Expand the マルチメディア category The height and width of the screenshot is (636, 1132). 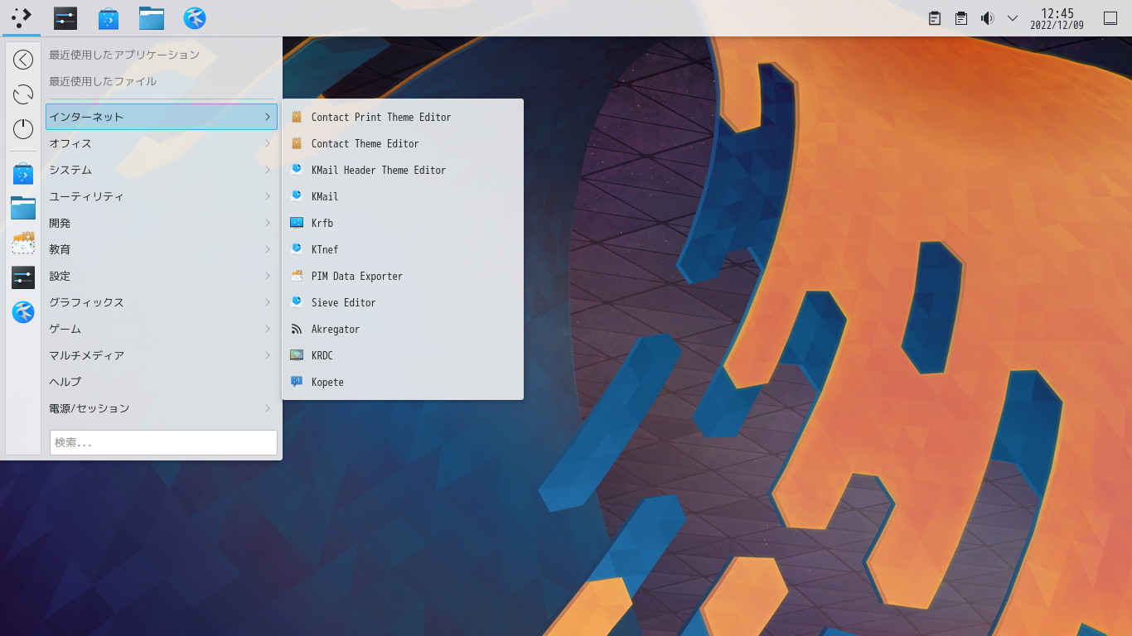162,355
